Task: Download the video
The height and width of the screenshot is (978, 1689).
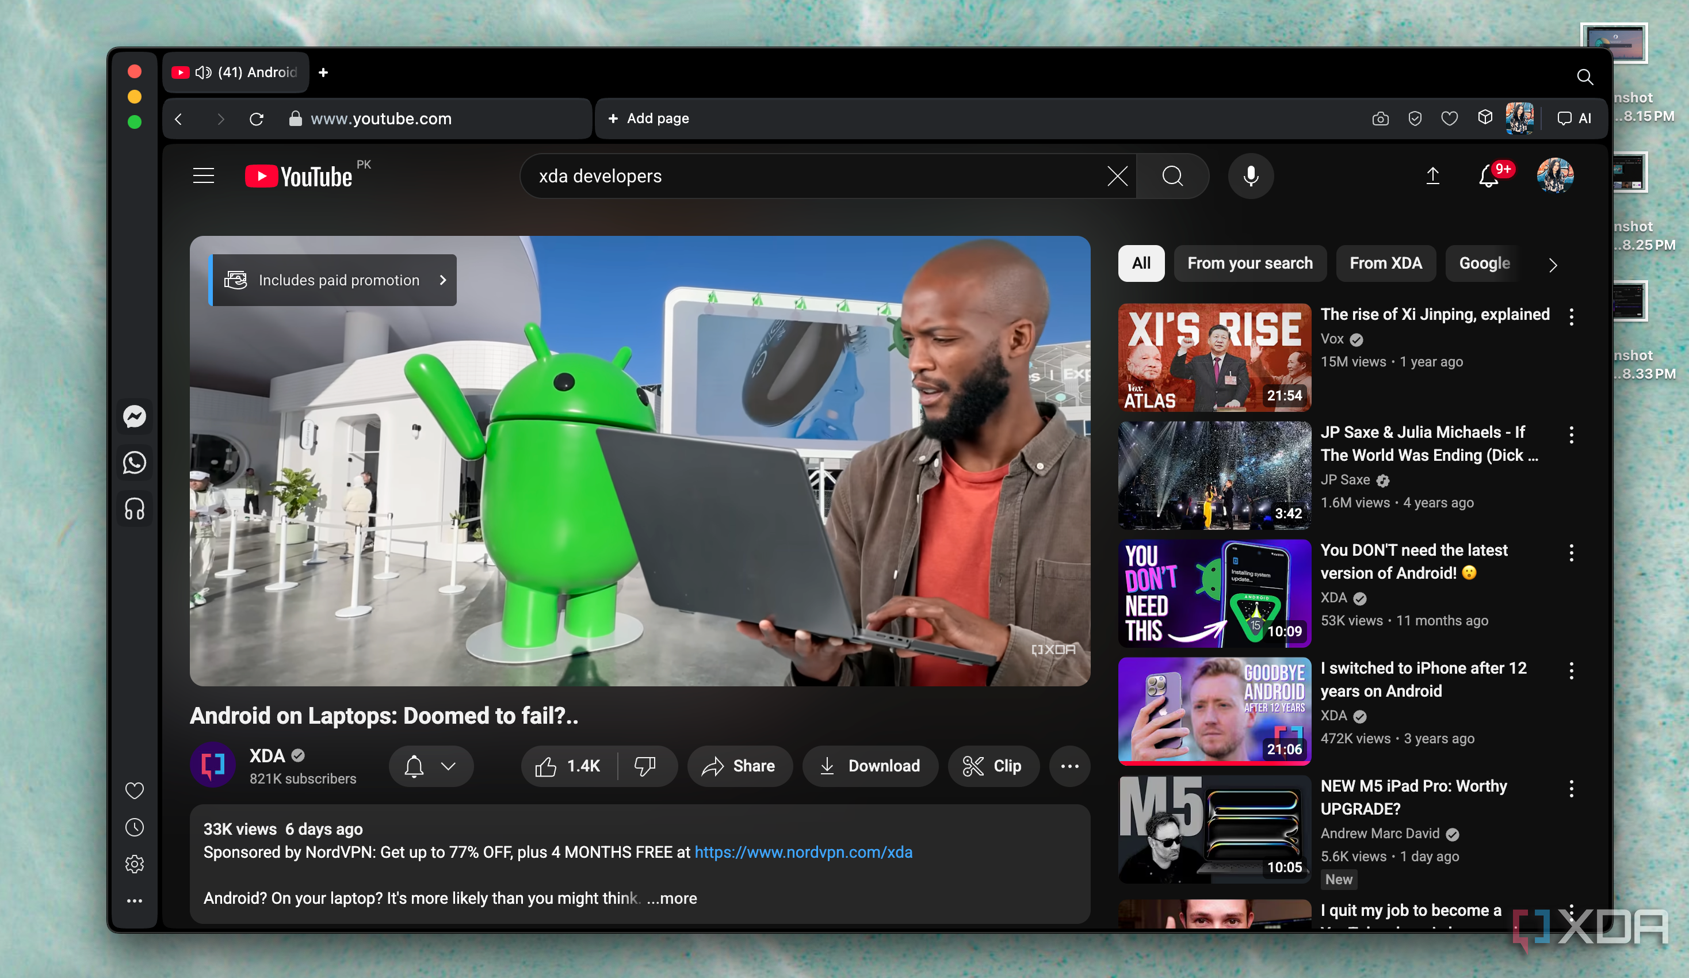Action: [870, 766]
